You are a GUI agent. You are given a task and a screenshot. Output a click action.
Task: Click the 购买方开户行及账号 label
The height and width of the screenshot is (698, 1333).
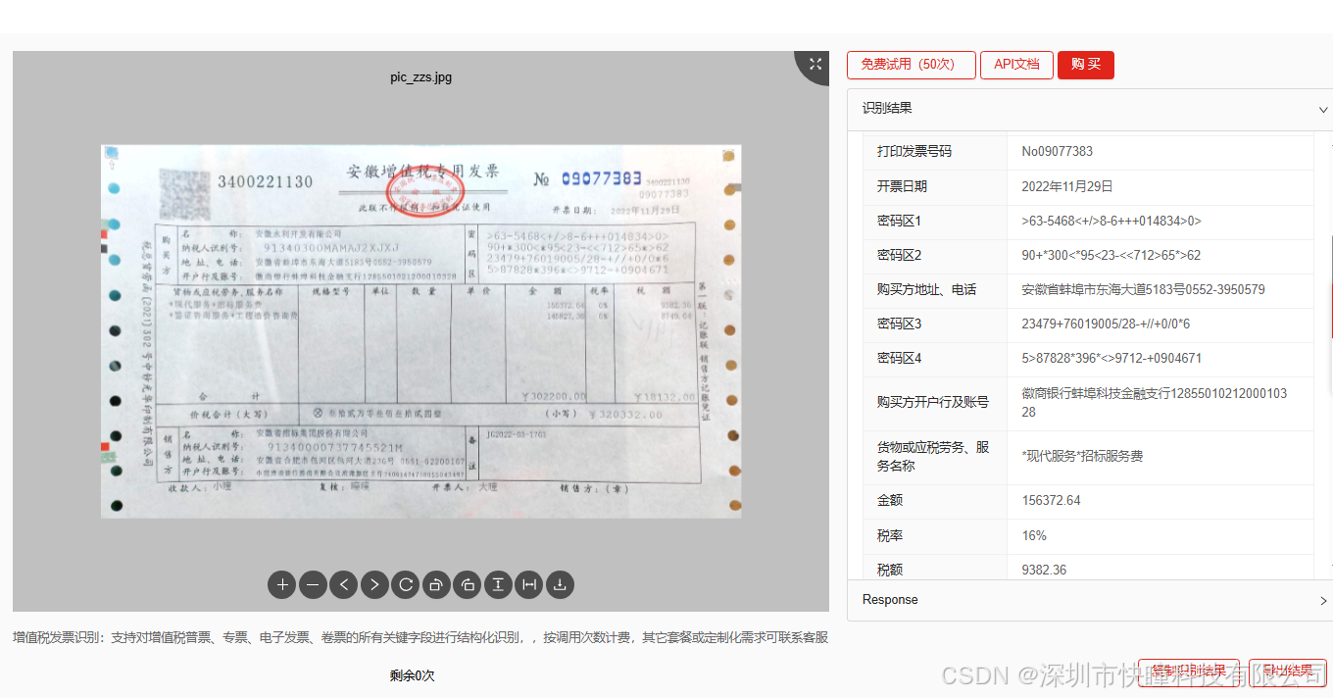tap(933, 402)
